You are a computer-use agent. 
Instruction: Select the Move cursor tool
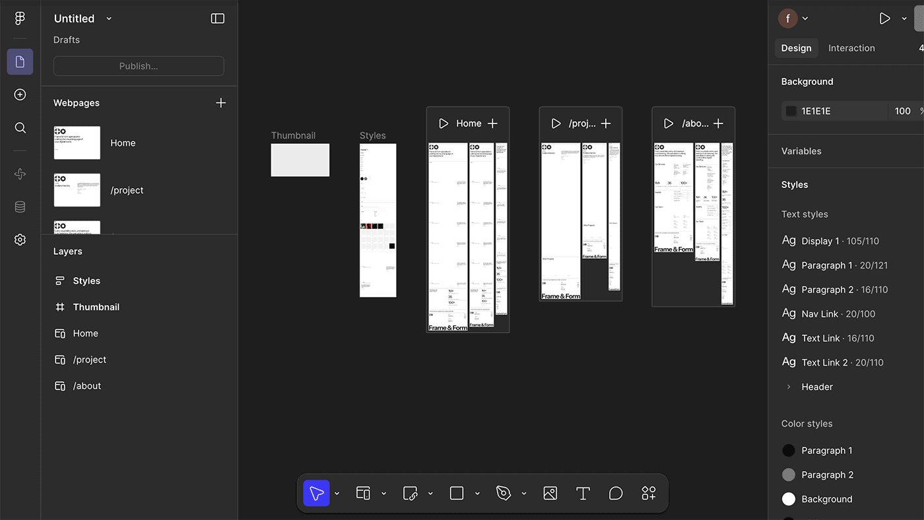pyautogui.click(x=316, y=493)
